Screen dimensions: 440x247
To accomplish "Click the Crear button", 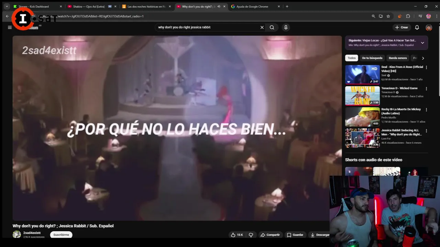I will point(401,27).
